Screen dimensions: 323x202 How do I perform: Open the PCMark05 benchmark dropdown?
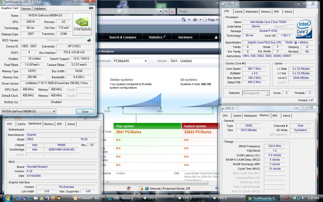pyautogui.click(x=146, y=61)
